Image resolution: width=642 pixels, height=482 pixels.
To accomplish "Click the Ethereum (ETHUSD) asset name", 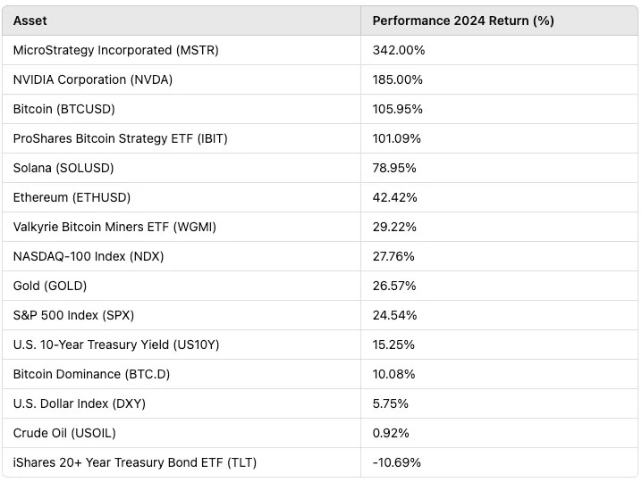I will coord(72,197).
